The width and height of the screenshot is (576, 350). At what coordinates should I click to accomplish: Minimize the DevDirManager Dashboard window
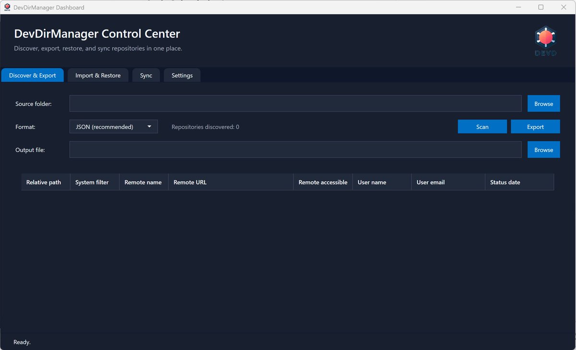[519, 7]
